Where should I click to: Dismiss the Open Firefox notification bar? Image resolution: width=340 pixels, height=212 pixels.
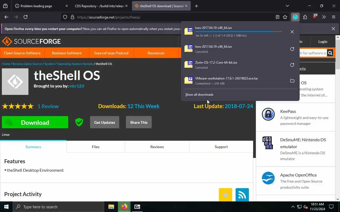(333, 29)
